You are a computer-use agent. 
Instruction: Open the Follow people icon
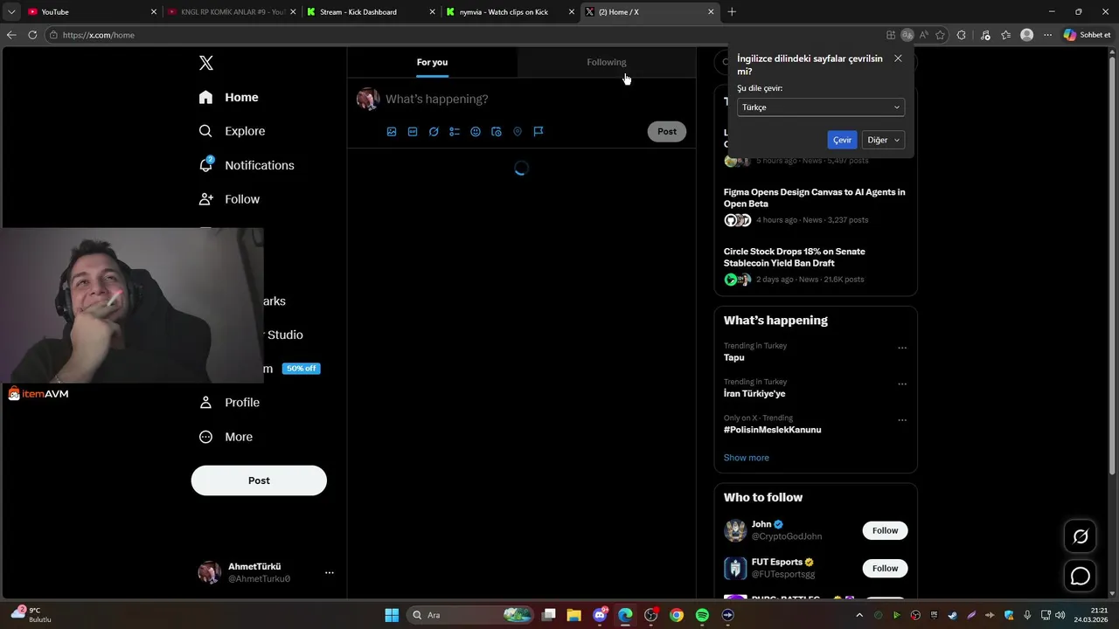click(x=205, y=199)
